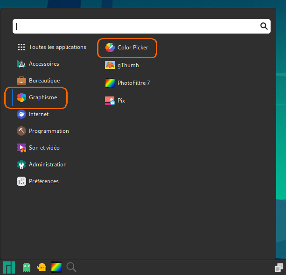
Task: Click the search icon in search field
Action: pos(264,26)
